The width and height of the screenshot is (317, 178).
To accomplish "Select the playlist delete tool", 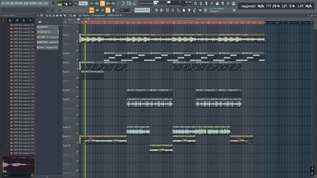I will (x=54, y=15).
